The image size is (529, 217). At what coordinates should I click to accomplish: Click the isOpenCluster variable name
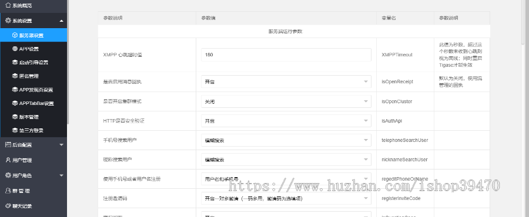click(397, 101)
